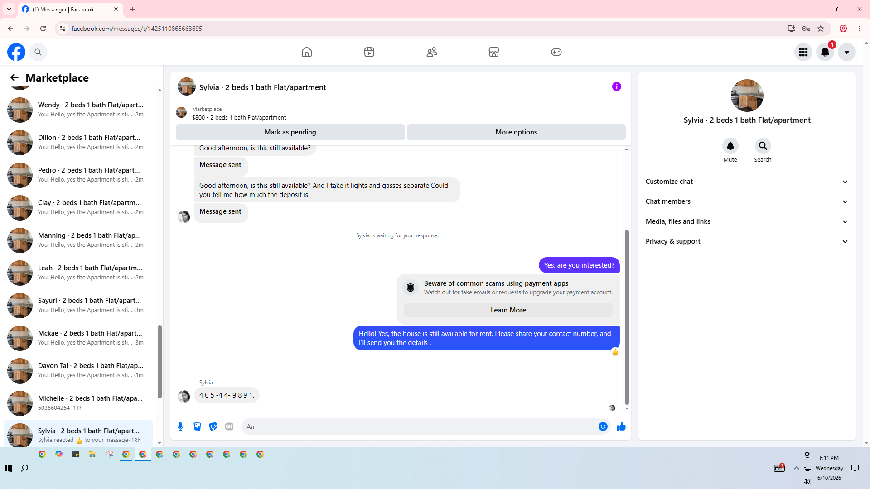This screenshot has height=489, width=870.
Task: Open the Dillon conversation
Action: (78, 142)
